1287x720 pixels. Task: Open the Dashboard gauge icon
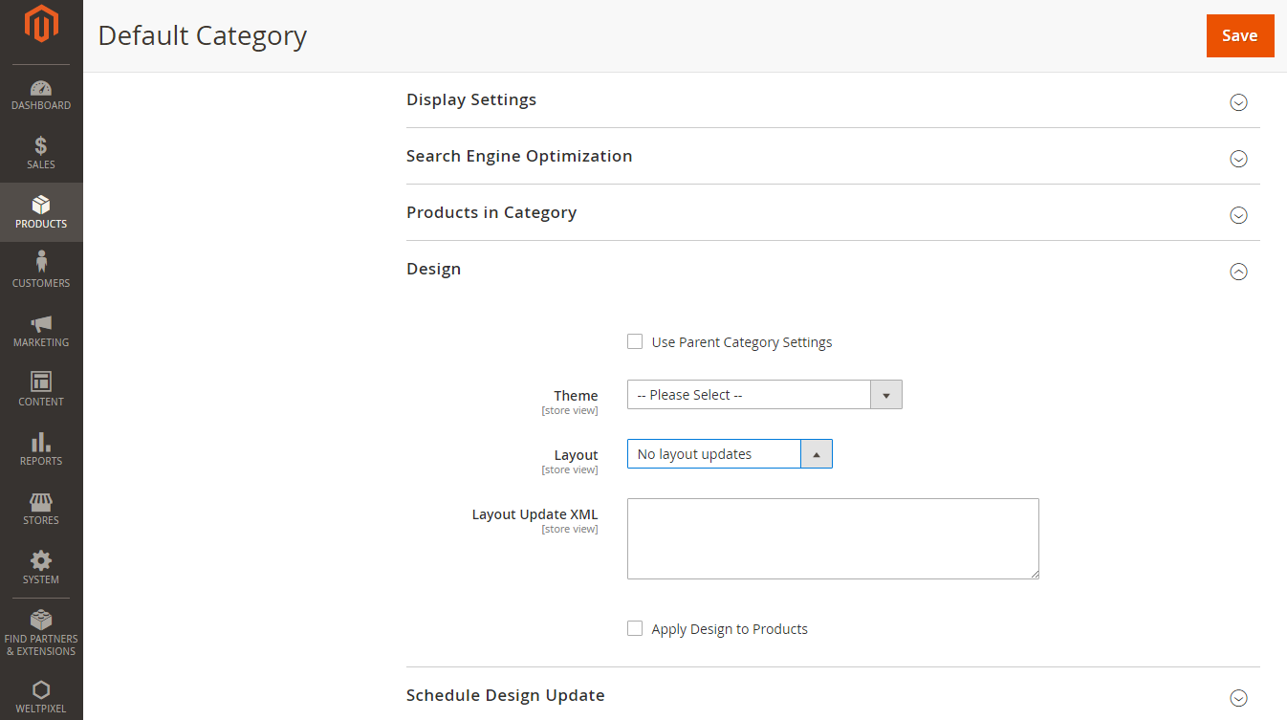(x=41, y=88)
